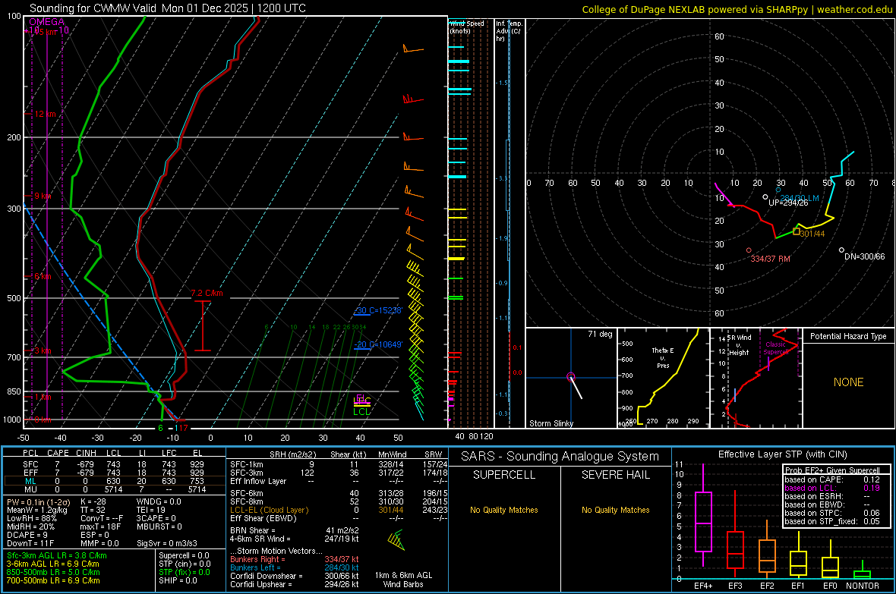Click 'No Quality Matches' under SEVERE HAIL
This screenshot has height=594, width=896.
(x=615, y=510)
